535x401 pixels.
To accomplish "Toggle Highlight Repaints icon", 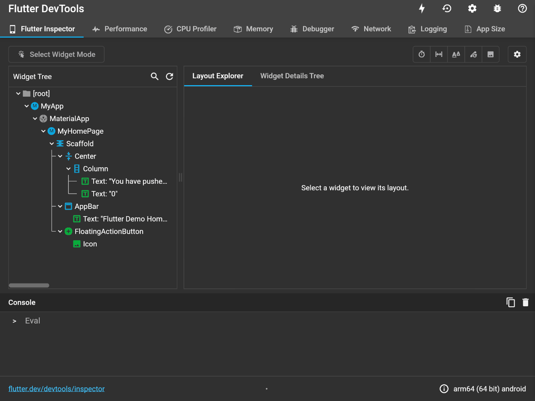I will pos(473,54).
